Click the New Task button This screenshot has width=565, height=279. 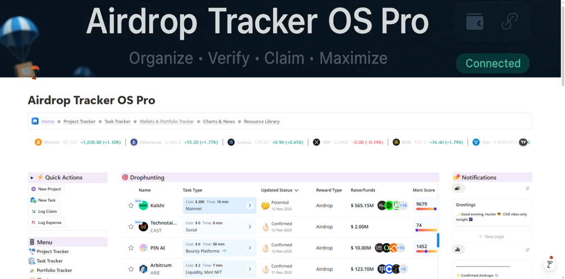(x=44, y=200)
